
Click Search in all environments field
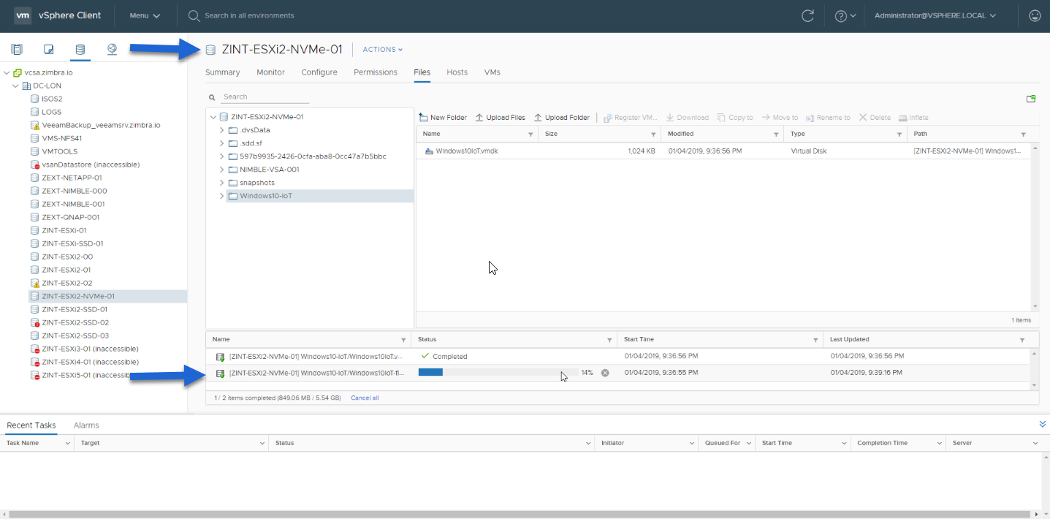point(249,15)
